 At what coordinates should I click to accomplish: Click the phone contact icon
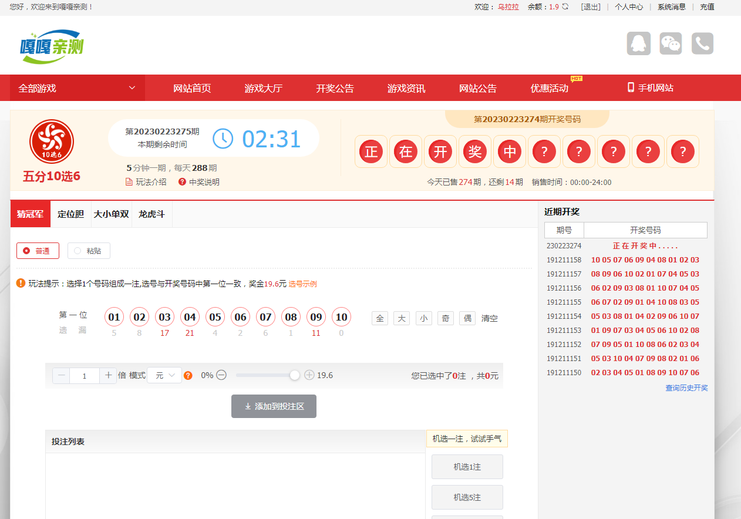coord(702,43)
